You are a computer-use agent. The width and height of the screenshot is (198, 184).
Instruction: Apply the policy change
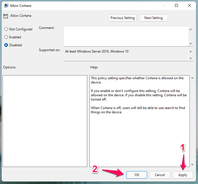coord(183,175)
